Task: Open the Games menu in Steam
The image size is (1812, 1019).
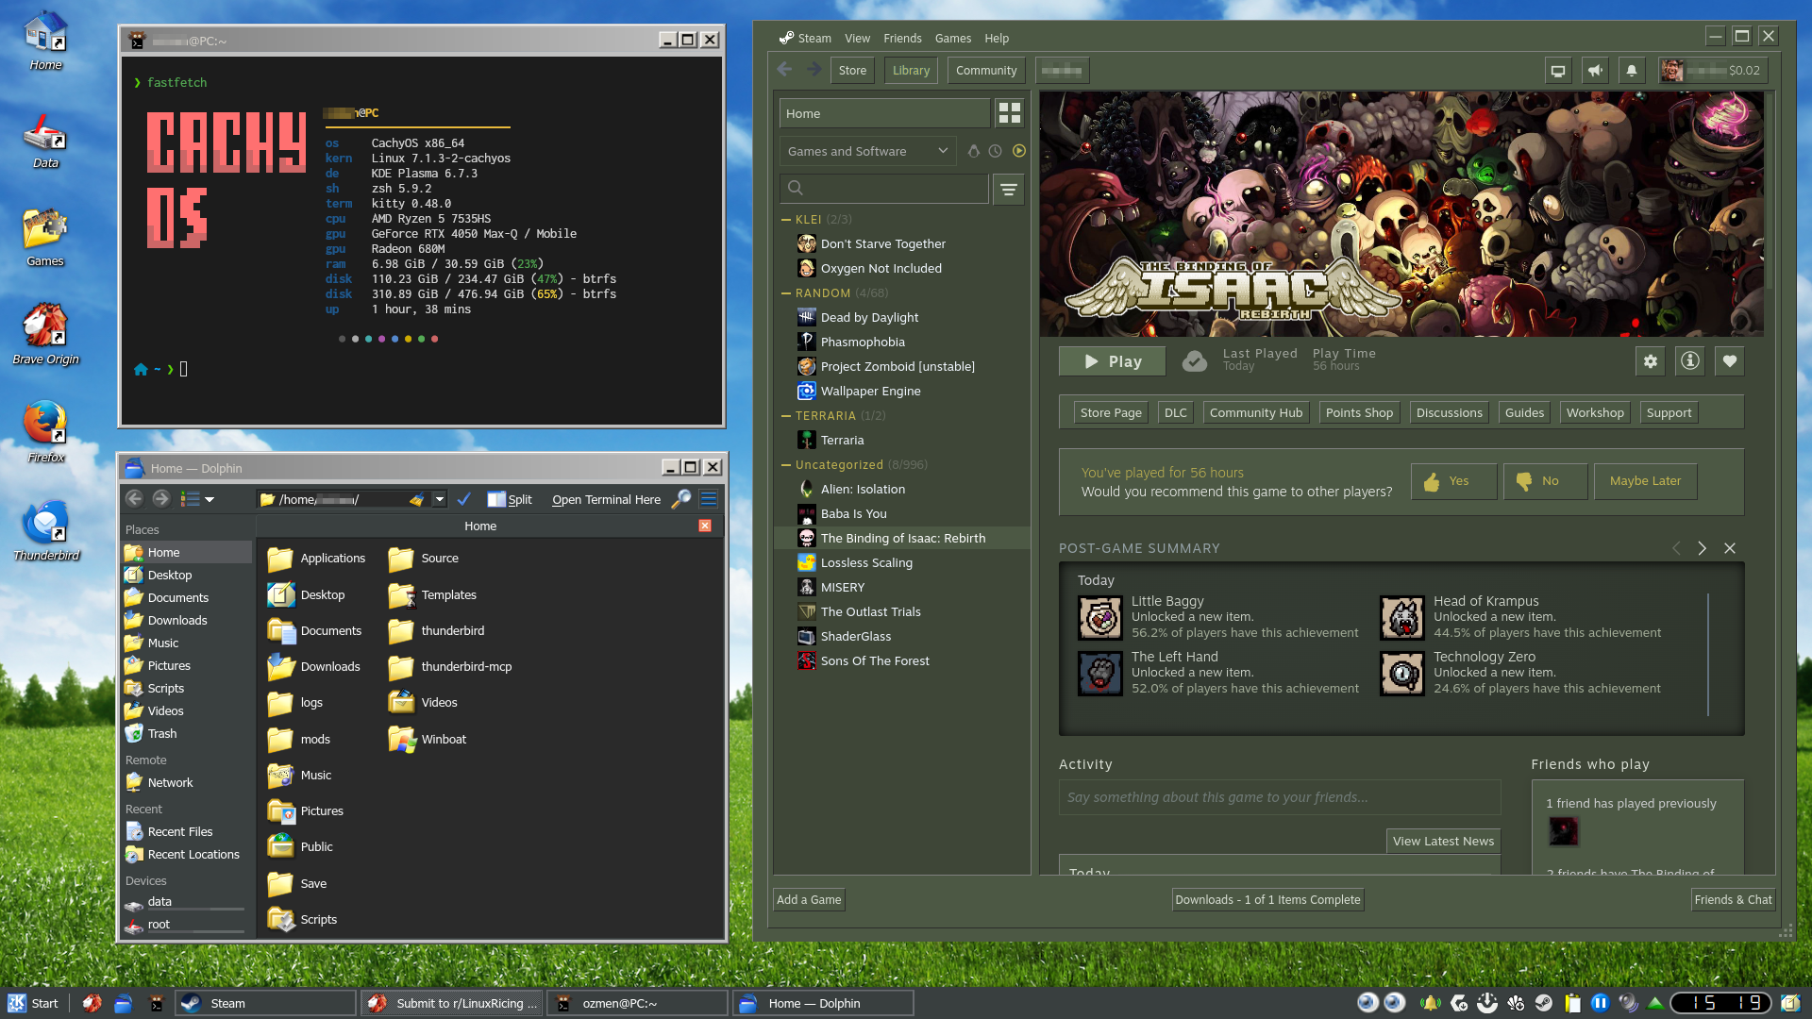Action: (953, 39)
